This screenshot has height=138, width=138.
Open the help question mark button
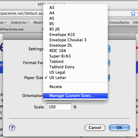12,128
